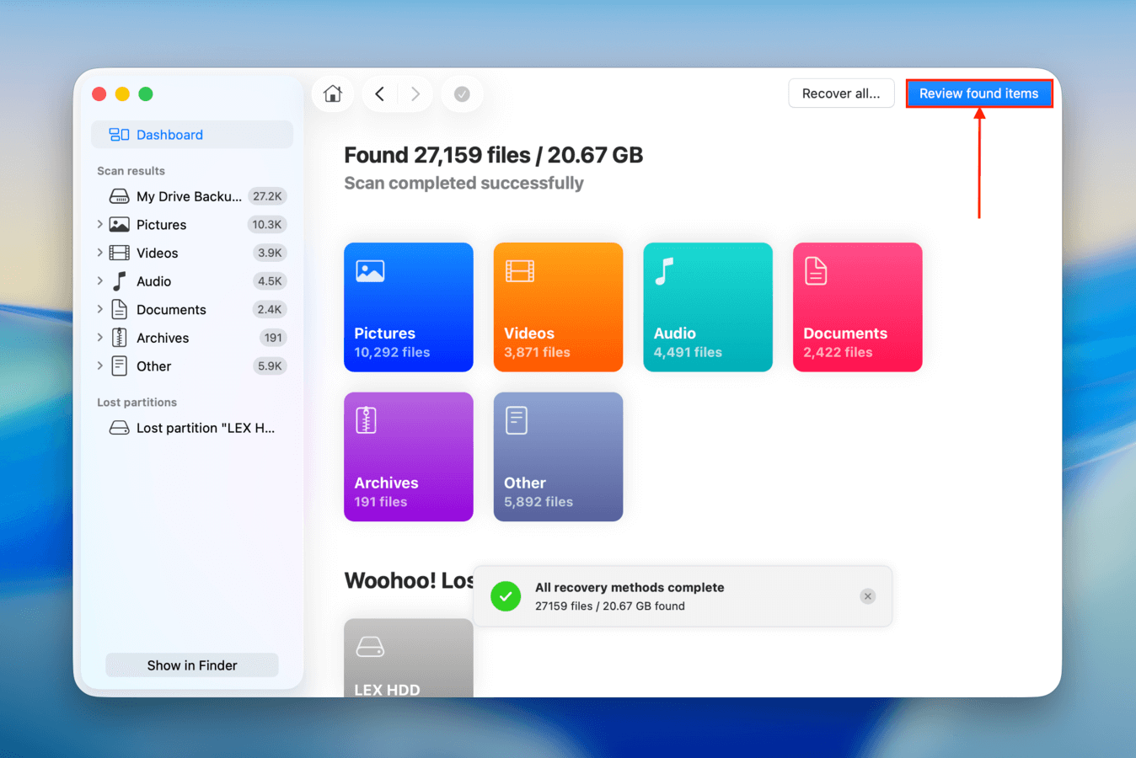The height and width of the screenshot is (758, 1136).
Task: Dismiss the recovery complete notification
Action: click(x=867, y=596)
